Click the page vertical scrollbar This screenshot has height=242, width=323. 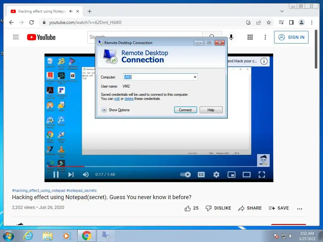(316, 49)
